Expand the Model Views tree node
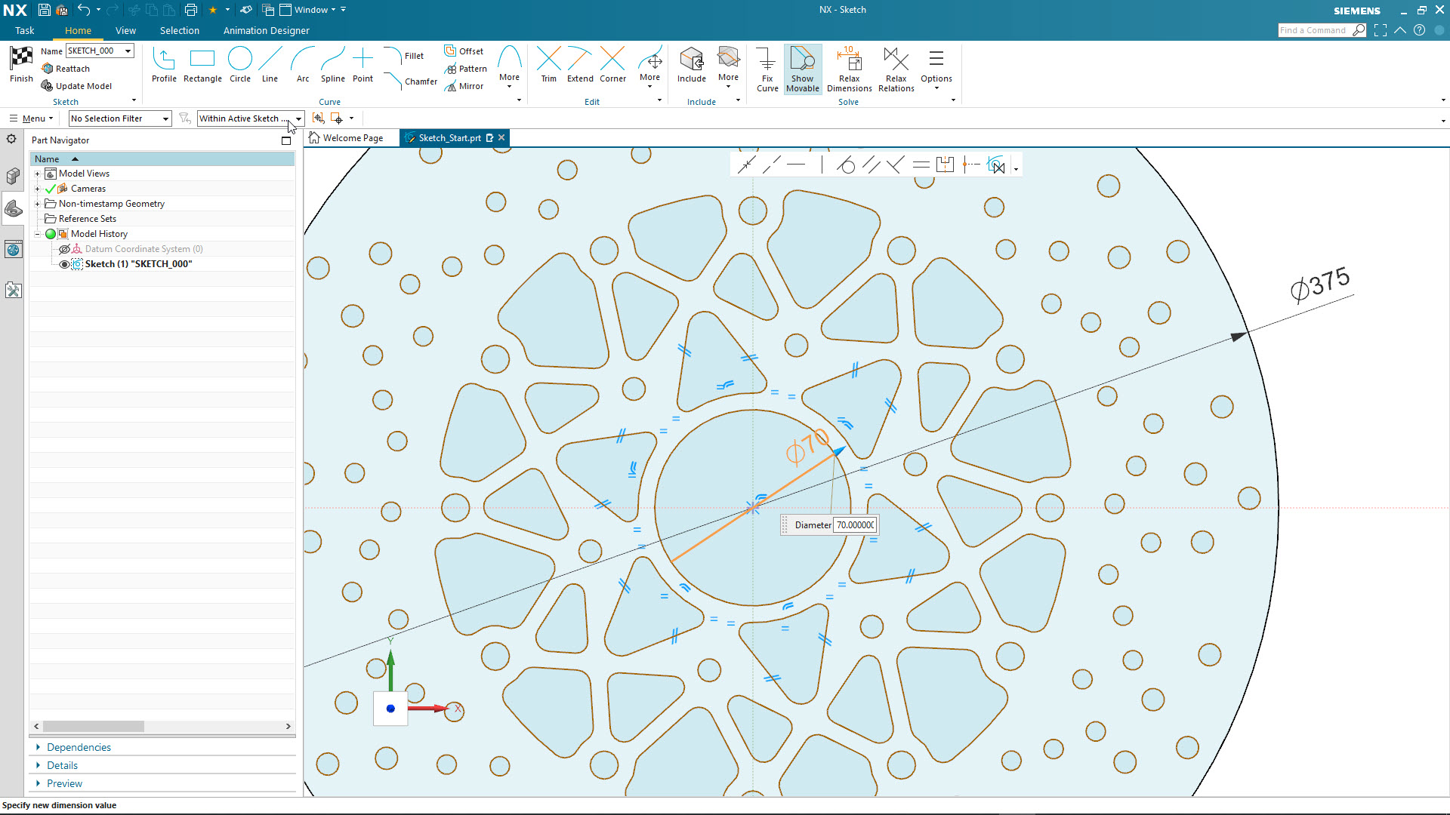The width and height of the screenshot is (1450, 815). coord(37,174)
